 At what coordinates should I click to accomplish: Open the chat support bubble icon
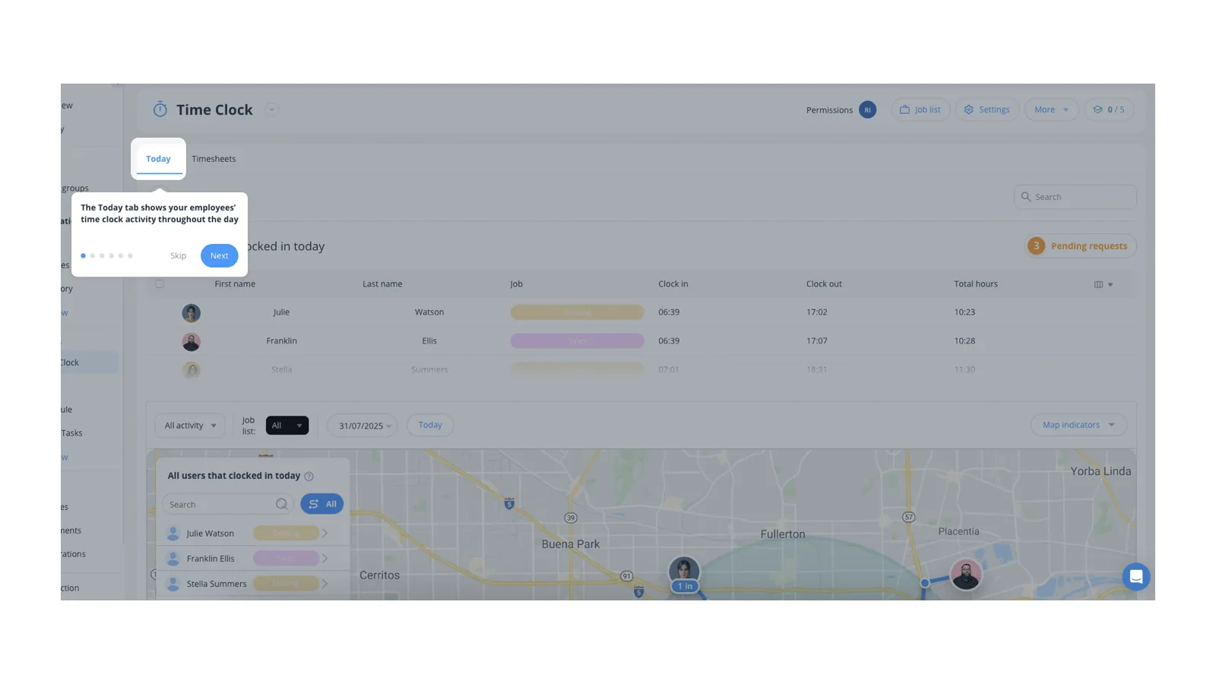tap(1136, 577)
